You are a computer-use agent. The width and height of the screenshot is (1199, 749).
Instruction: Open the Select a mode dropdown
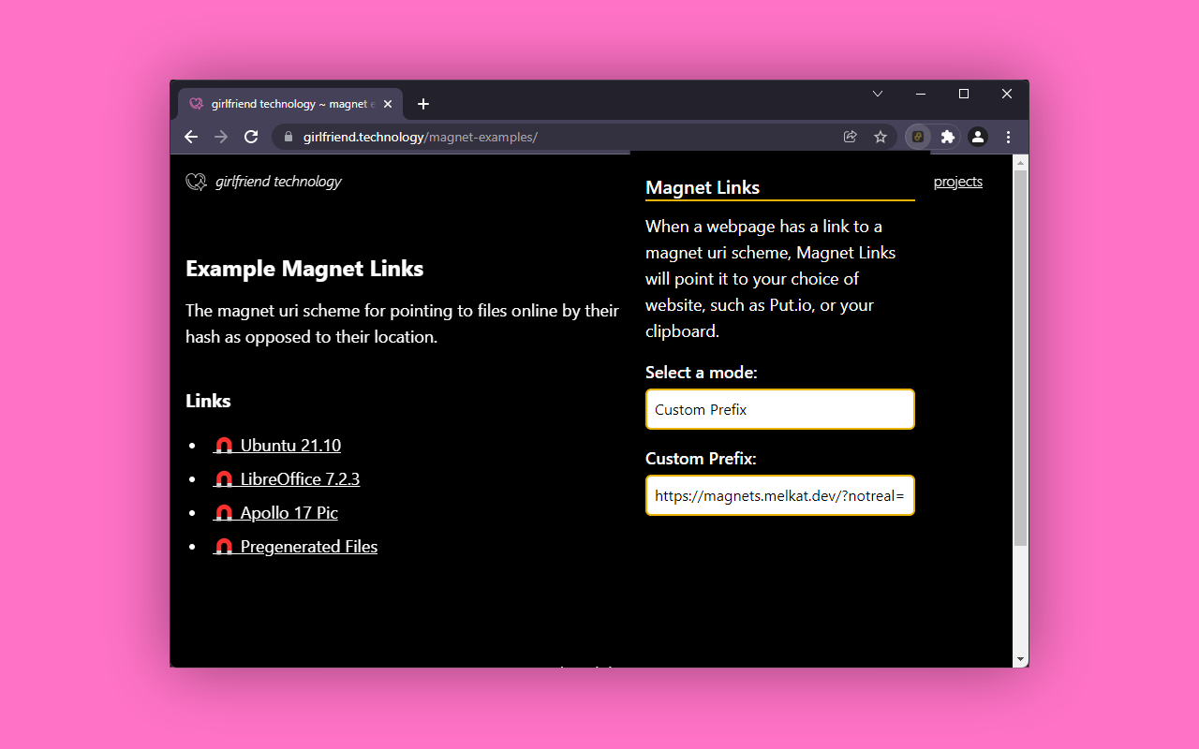(779, 409)
